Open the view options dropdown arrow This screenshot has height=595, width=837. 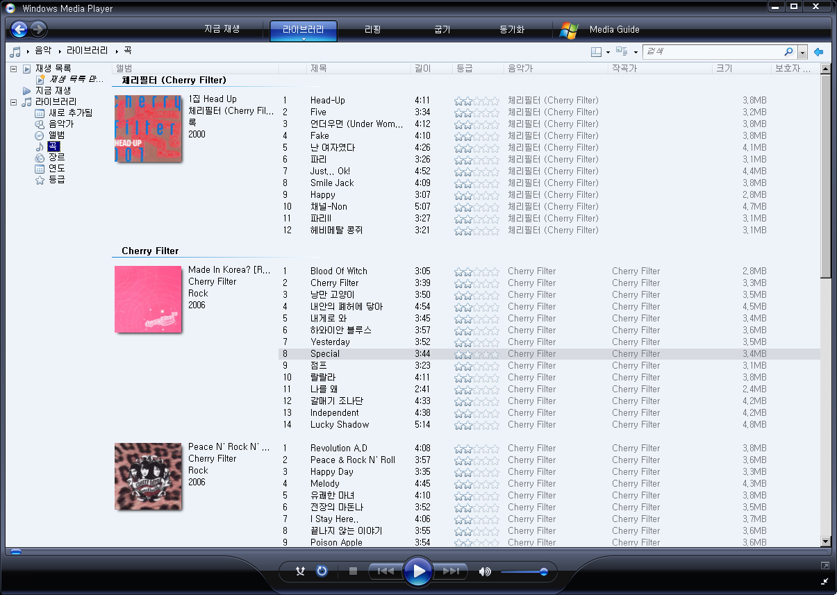pyautogui.click(x=635, y=52)
